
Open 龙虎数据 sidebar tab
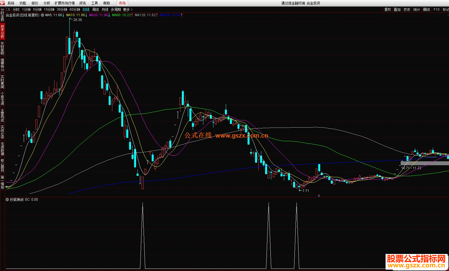(2, 148)
